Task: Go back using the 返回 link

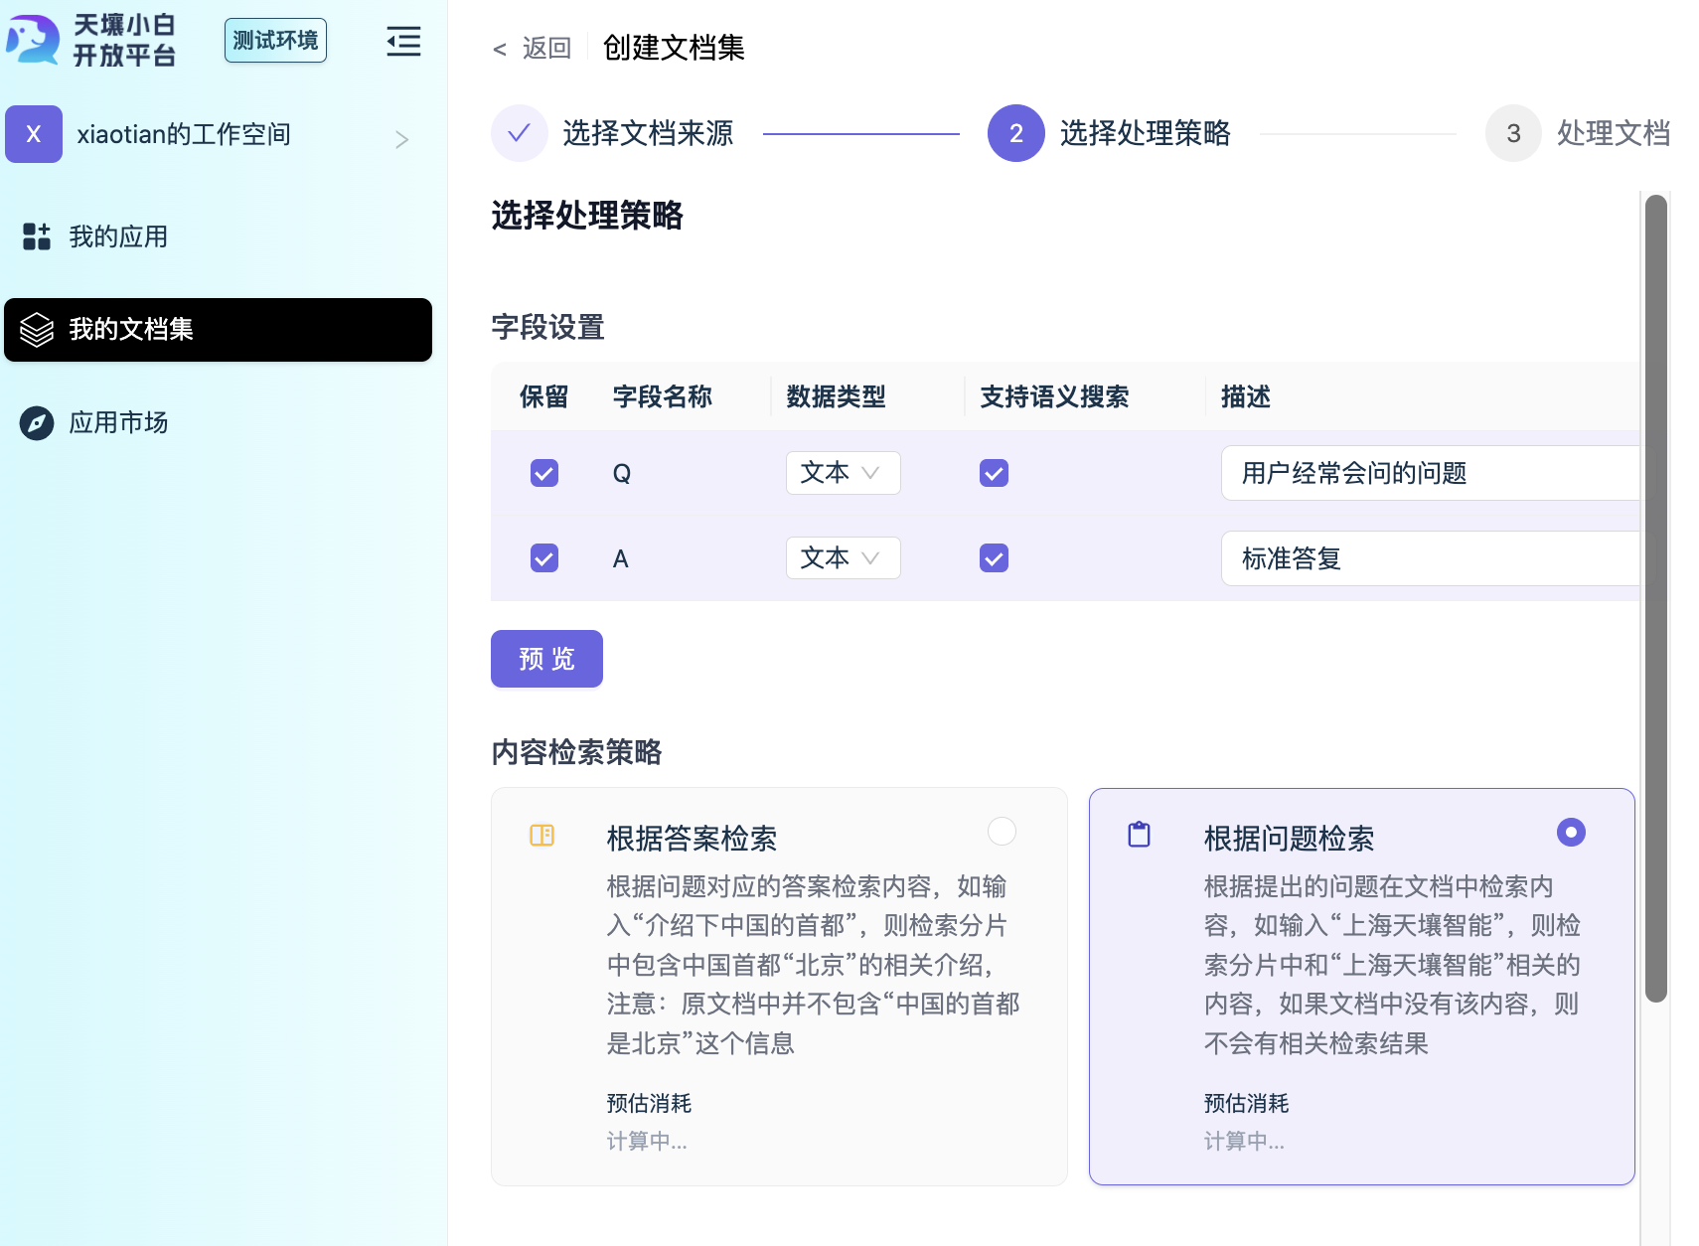Action: (534, 48)
